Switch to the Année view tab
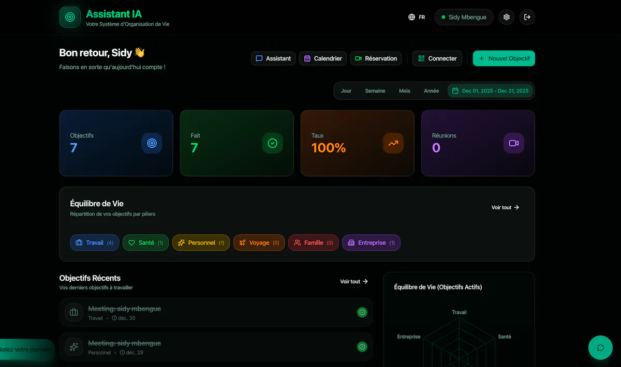Screen dimensions: 621x367 (432, 91)
